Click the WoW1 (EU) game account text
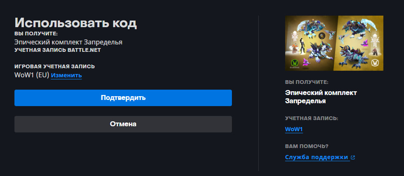 (x=32, y=75)
